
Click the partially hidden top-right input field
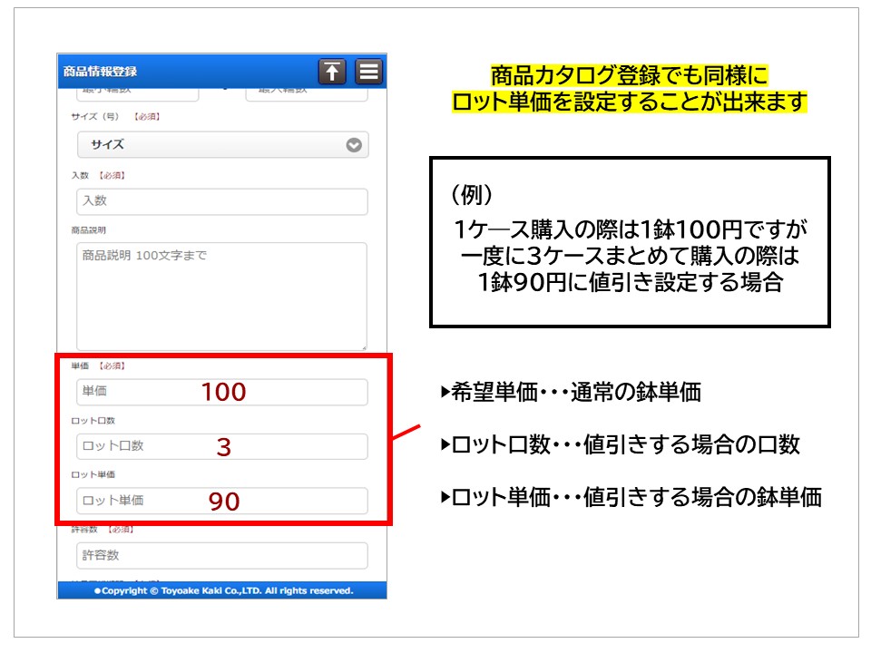pyautogui.click(x=307, y=92)
